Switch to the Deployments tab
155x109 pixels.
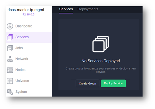coord(88,9)
